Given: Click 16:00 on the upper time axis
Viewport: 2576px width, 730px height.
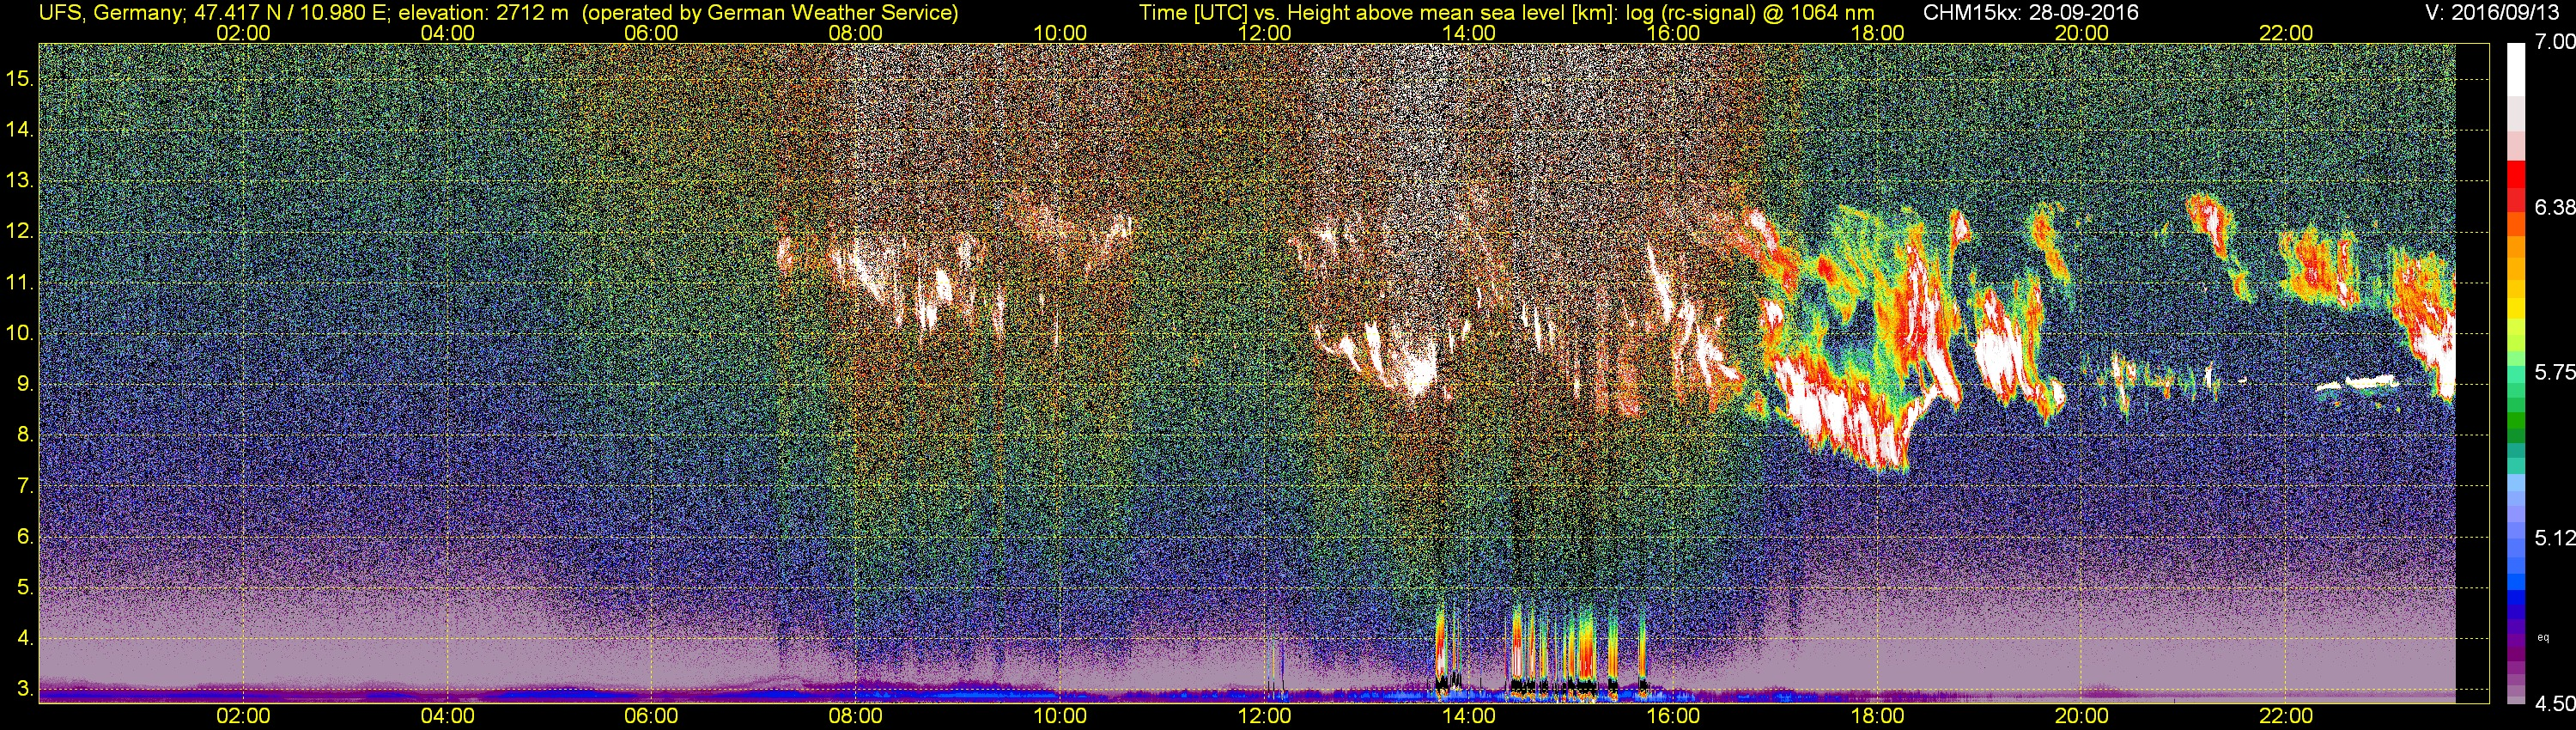Looking at the screenshot, I should [1673, 33].
